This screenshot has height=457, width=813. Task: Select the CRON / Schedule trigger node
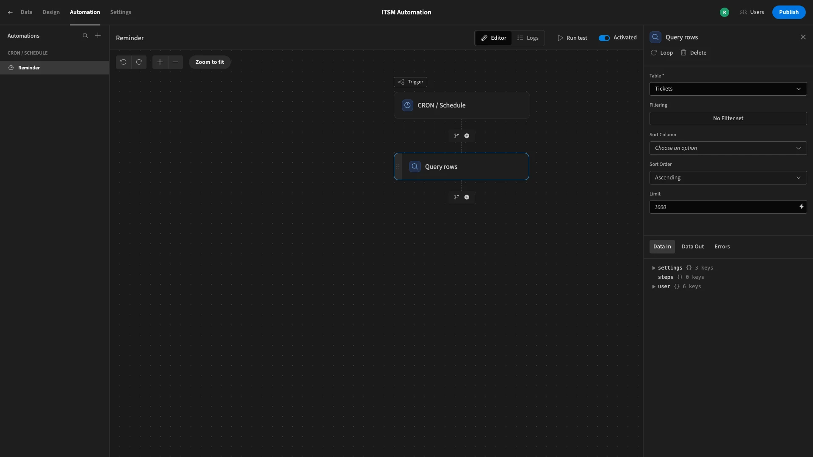tap(462, 105)
